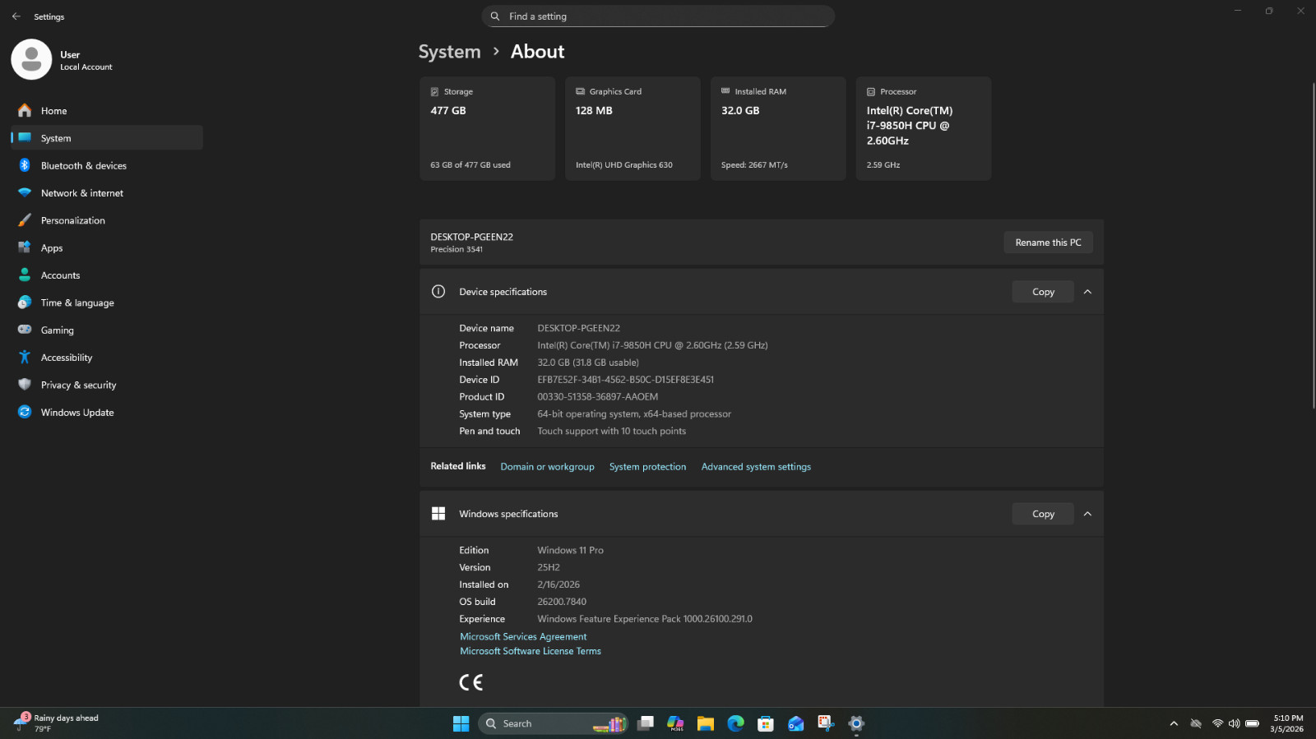The image size is (1316, 739).
Task: Open the Windows Start menu
Action: point(461,723)
